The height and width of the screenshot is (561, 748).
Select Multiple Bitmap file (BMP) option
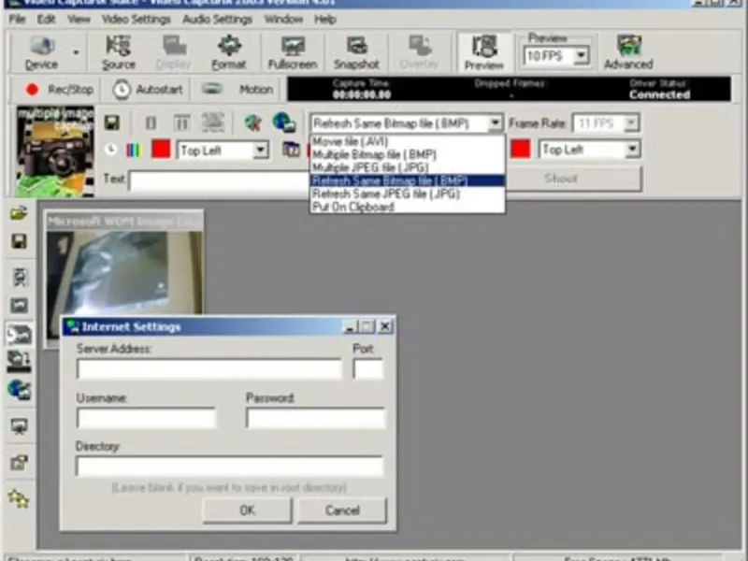[407, 154]
